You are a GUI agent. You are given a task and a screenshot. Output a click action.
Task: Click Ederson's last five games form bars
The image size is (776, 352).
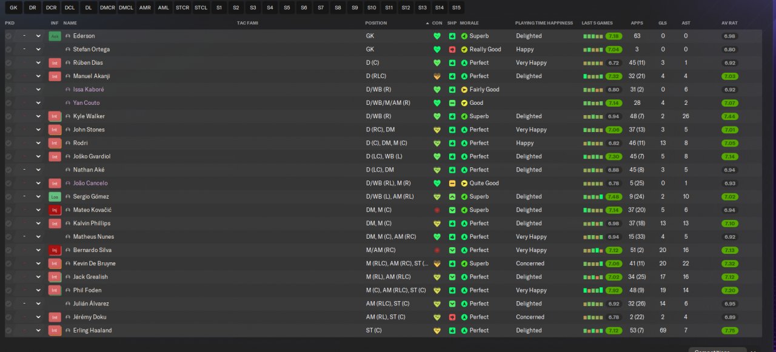pos(594,36)
